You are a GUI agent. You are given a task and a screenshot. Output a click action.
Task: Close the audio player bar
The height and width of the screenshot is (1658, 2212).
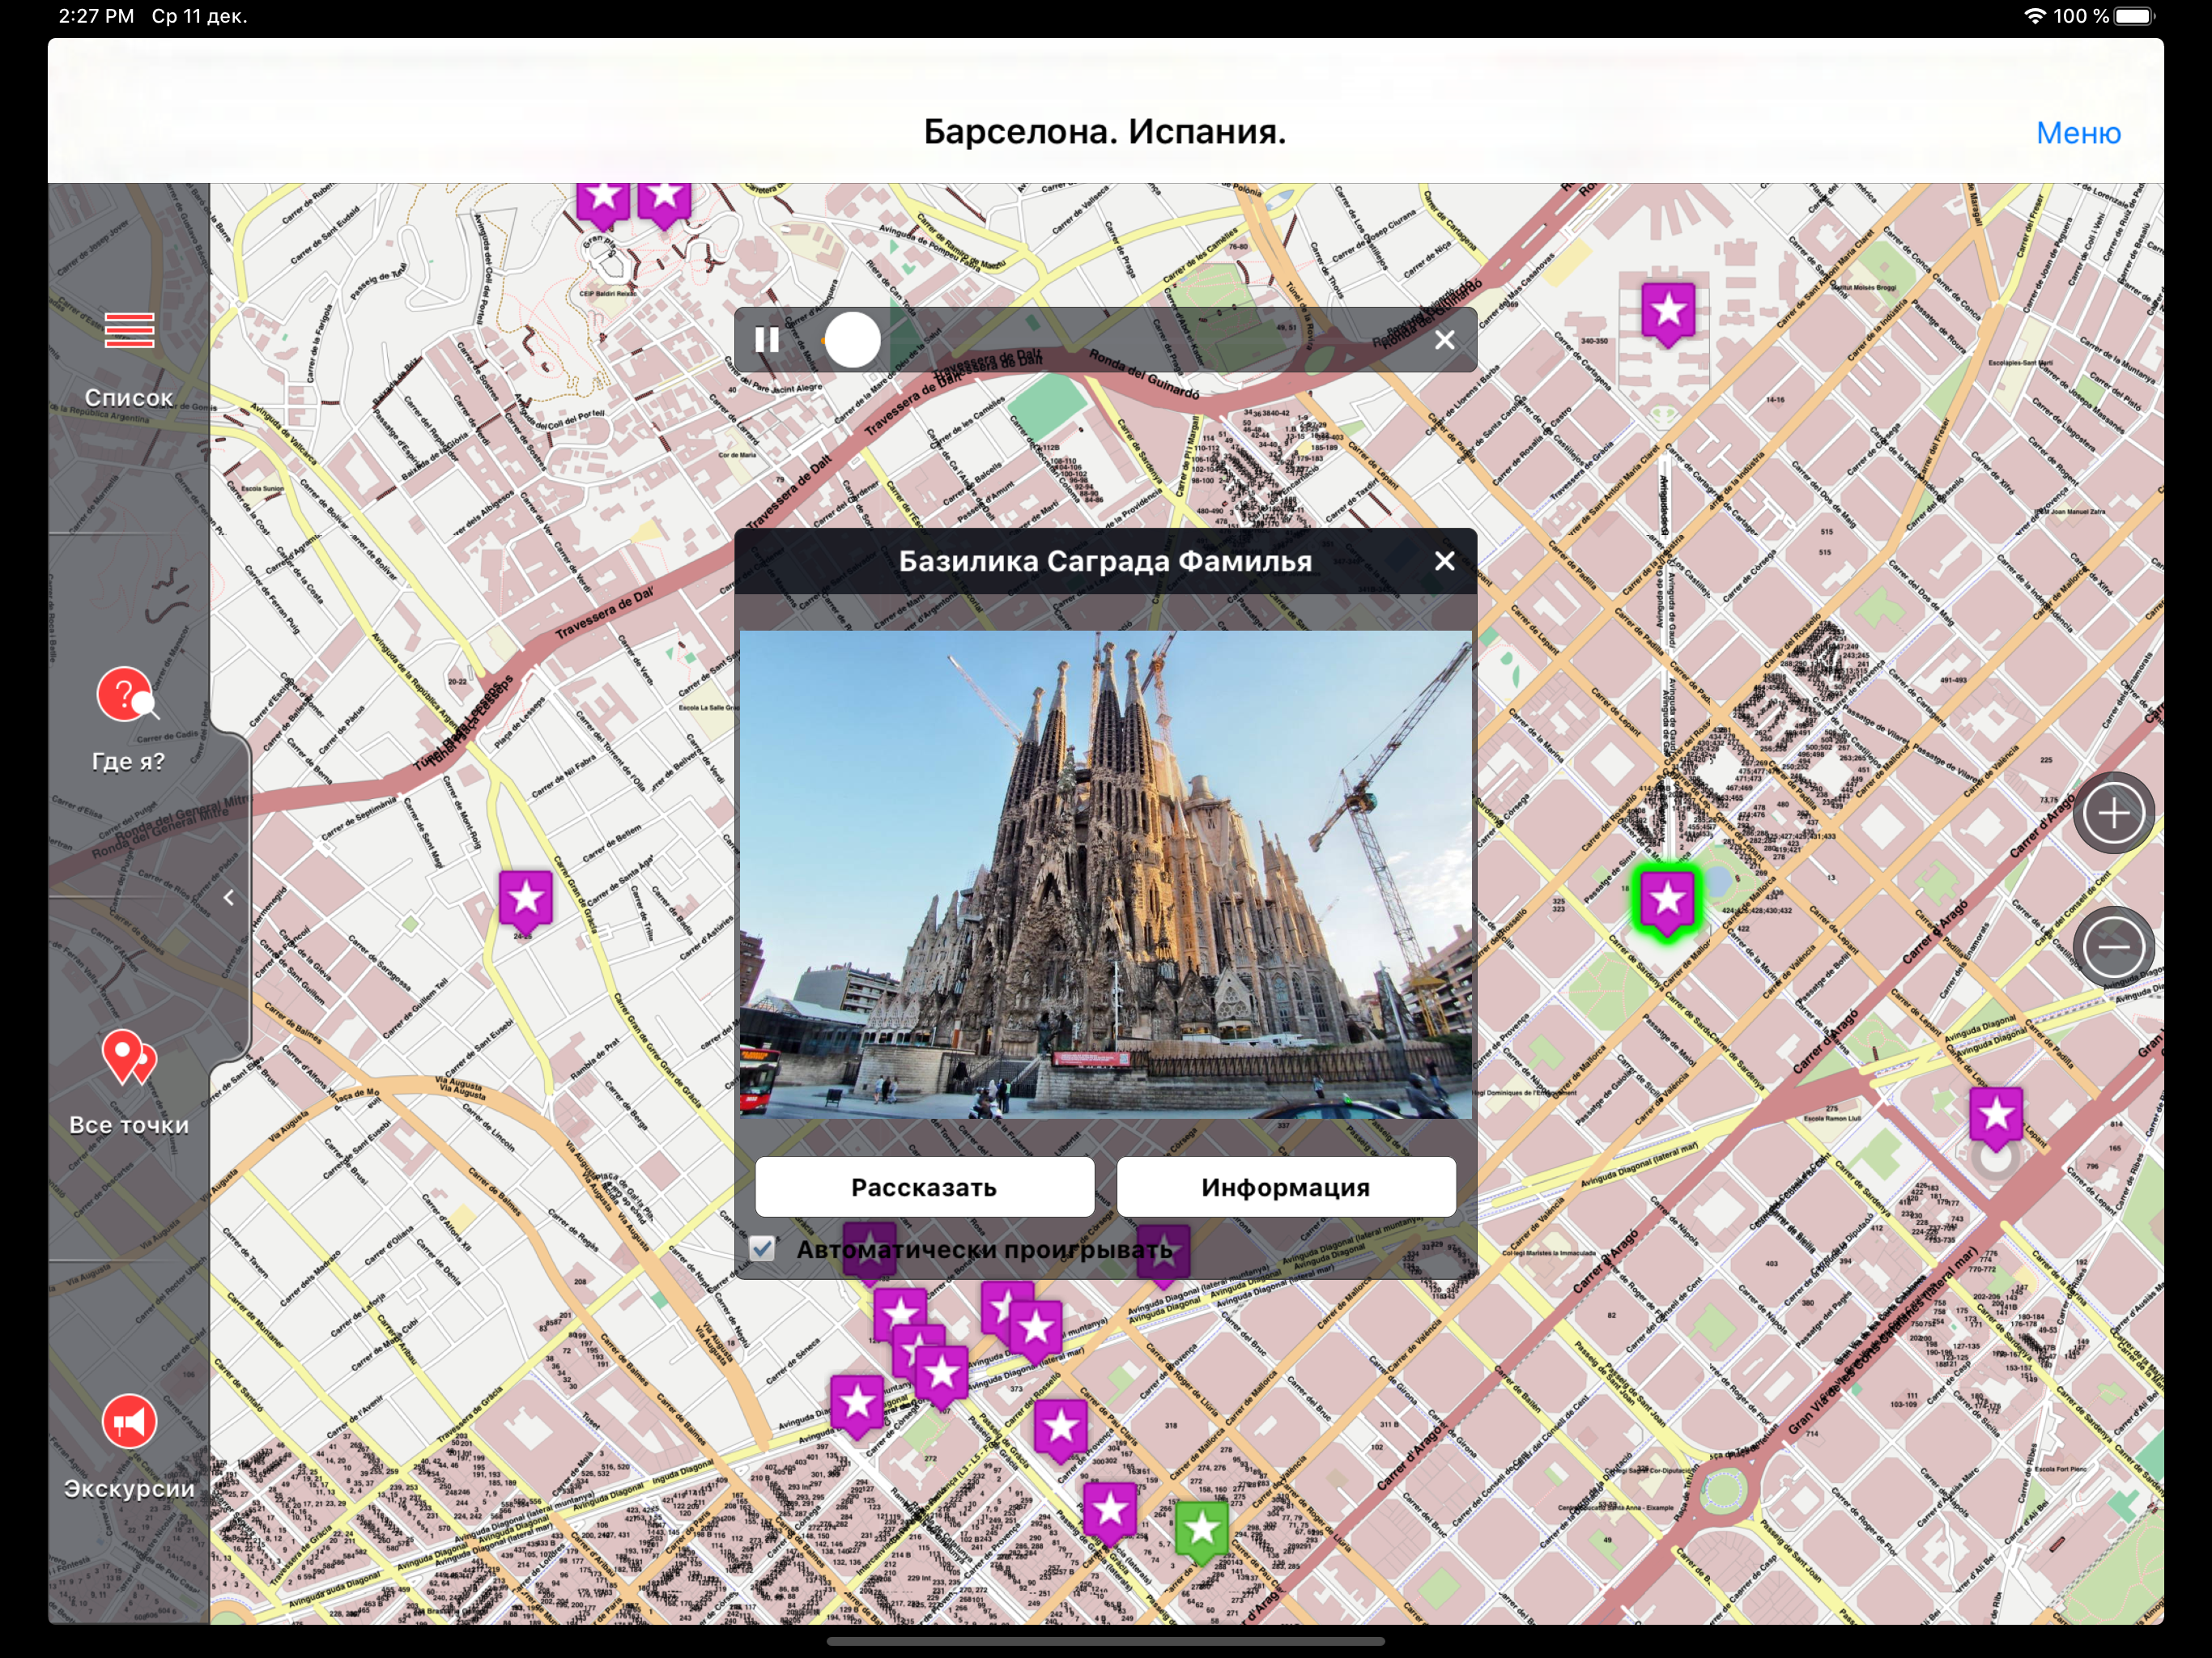pos(1444,340)
